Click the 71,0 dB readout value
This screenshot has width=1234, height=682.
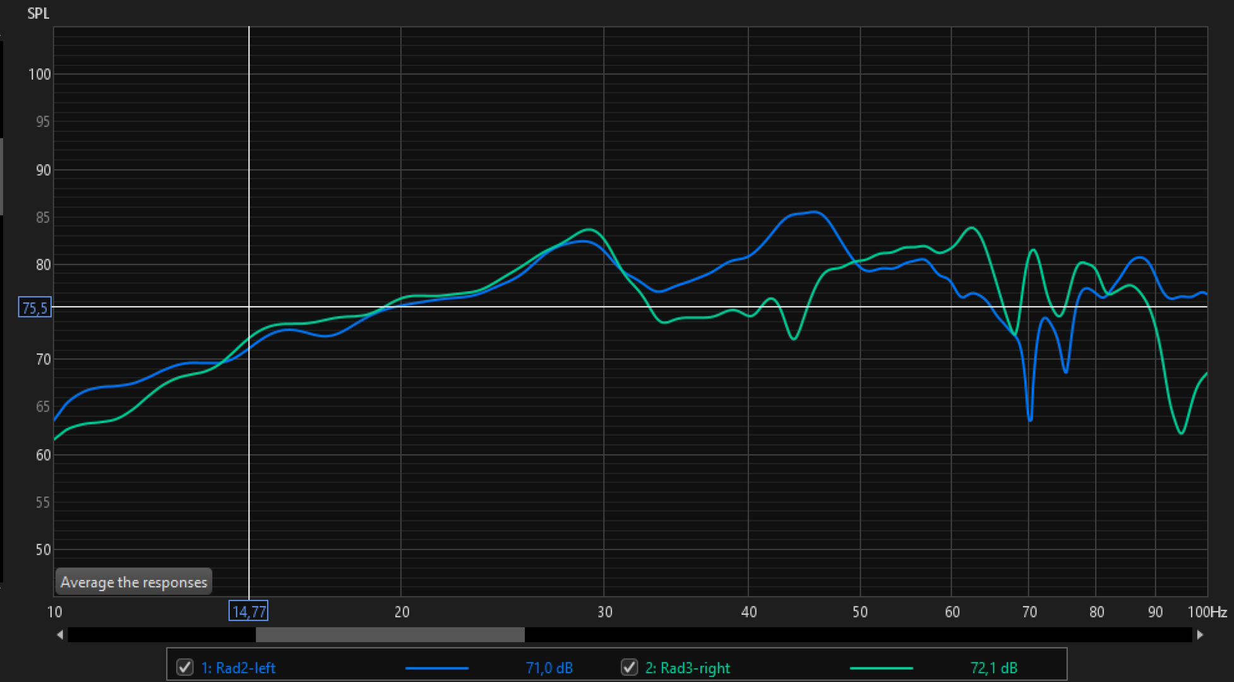[x=549, y=667]
